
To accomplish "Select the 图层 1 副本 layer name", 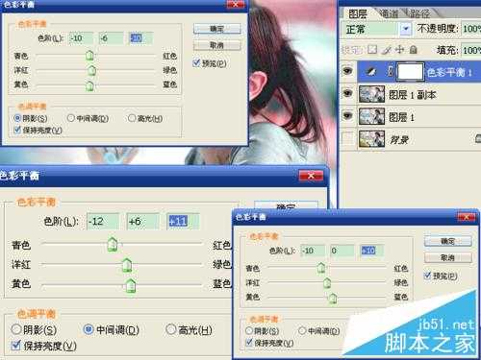I will [x=413, y=95].
